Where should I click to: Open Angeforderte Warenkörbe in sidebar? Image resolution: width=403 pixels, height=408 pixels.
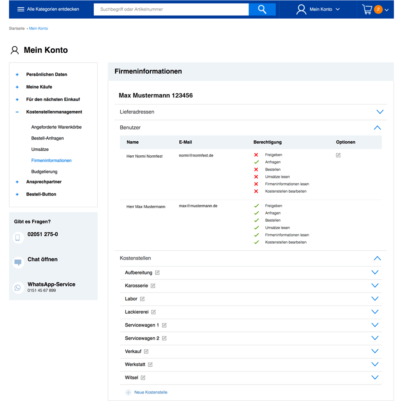(x=56, y=127)
